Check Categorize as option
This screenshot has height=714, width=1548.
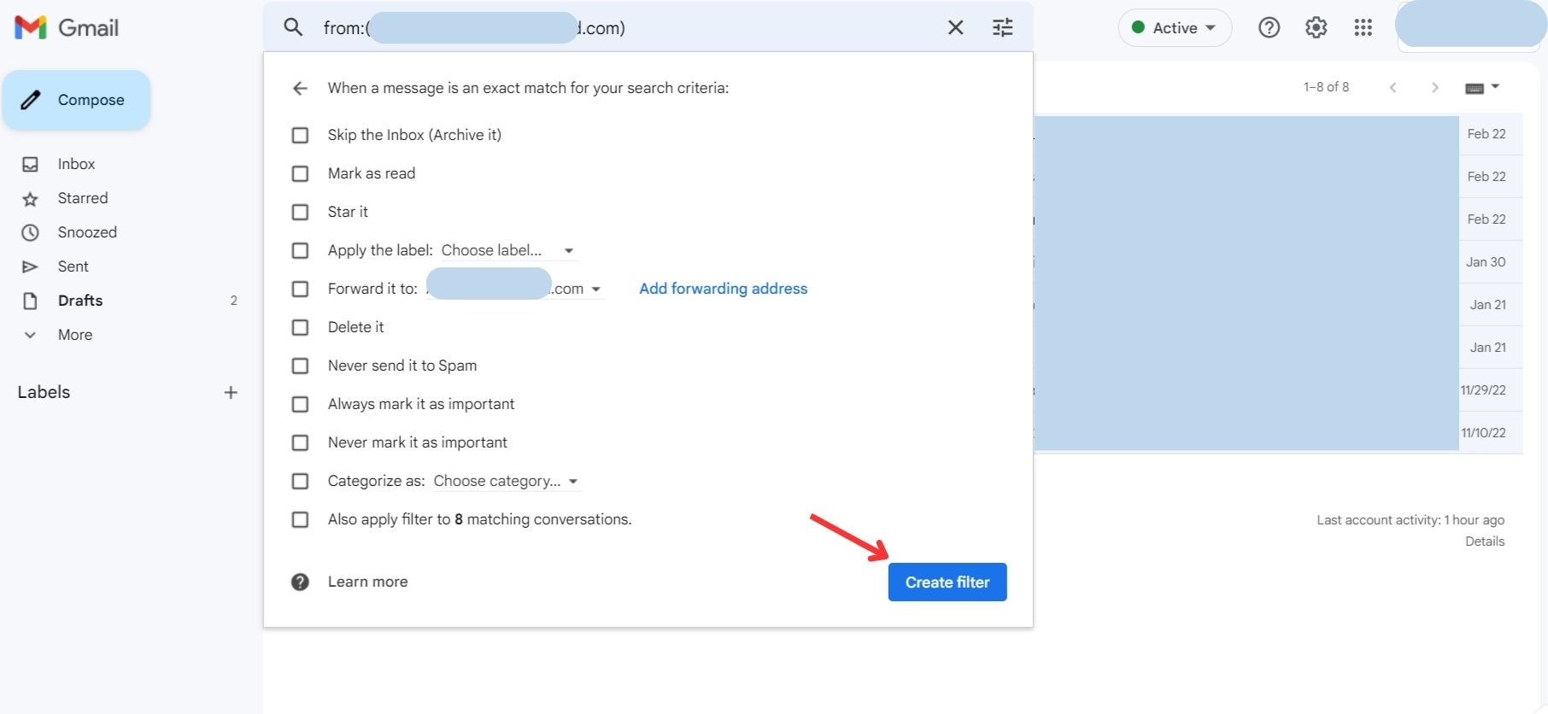[x=300, y=481]
